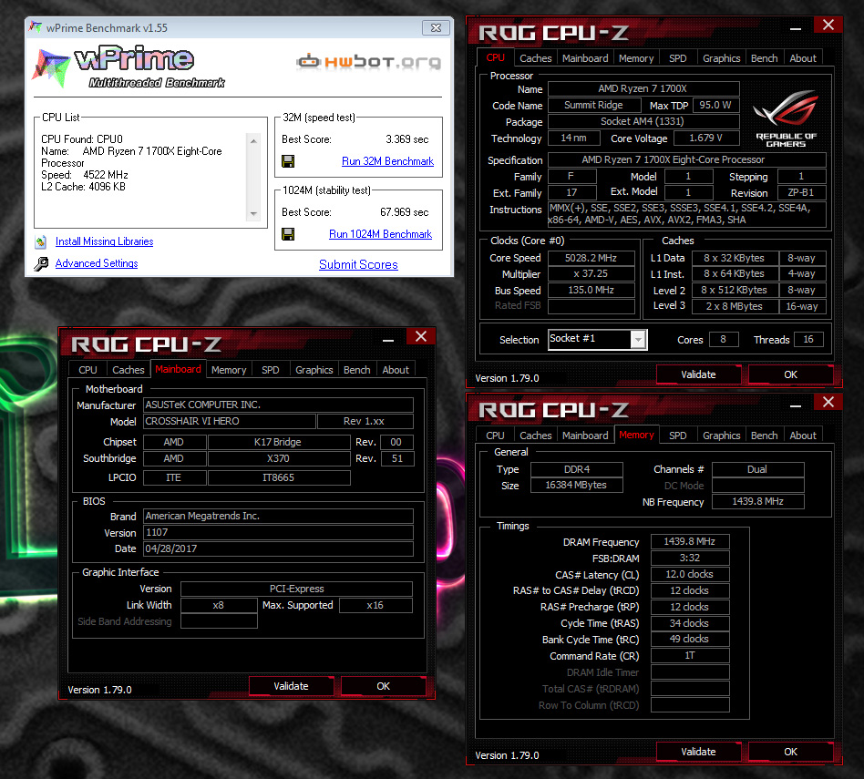Click the 1024M benchmark save floppy icon

[288, 234]
